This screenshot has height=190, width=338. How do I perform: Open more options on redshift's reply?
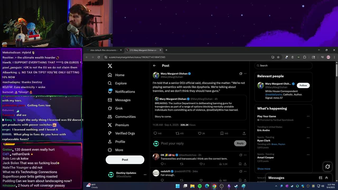pos(245,171)
